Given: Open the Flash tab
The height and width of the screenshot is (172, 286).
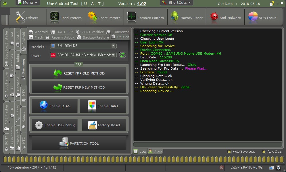Looking at the screenshot, I should point(36,37).
